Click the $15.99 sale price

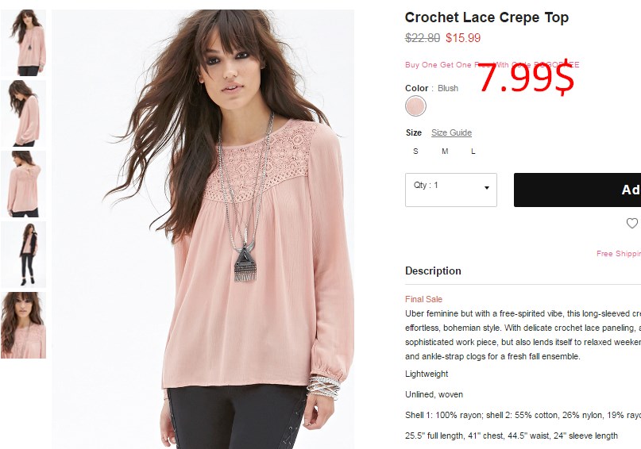pyautogui.click(x=463, y=38)
